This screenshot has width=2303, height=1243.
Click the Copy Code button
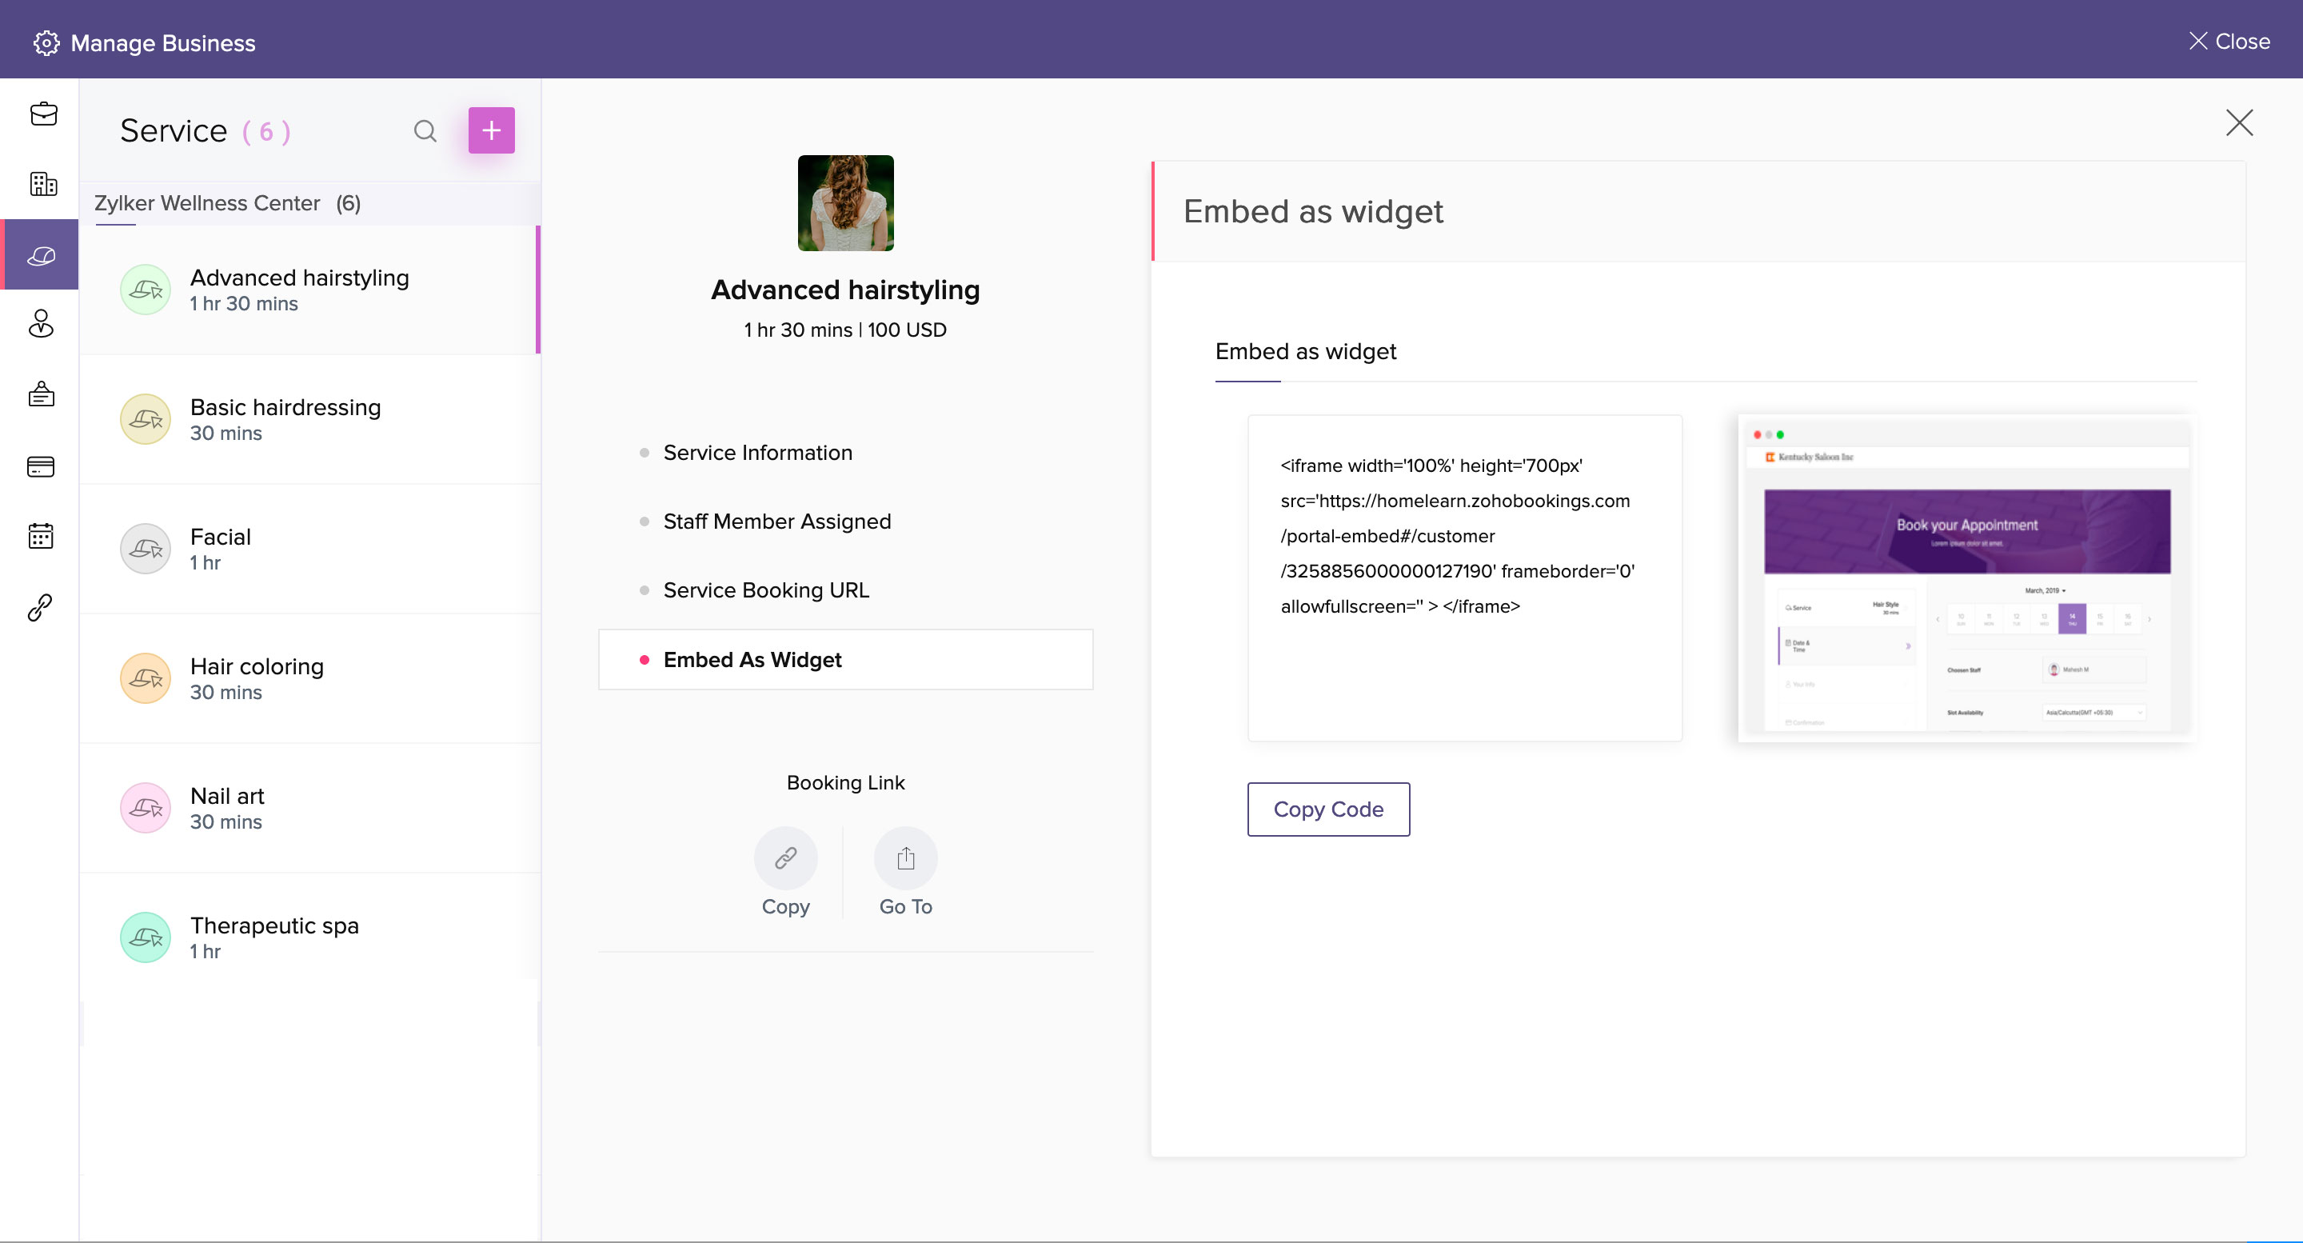pos(1327,809)
